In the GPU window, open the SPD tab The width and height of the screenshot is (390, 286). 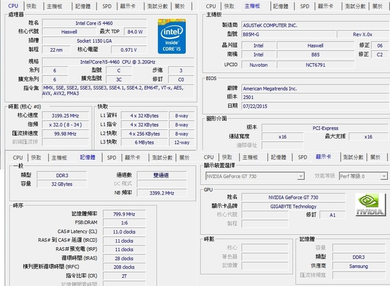(x=302, y=157)
